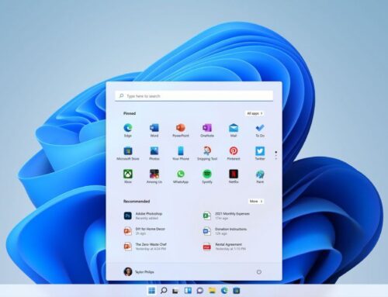This screenshot has height=297, width=388.
Task: Launch the Snipping Tool
Action: (x=207, y=154)
